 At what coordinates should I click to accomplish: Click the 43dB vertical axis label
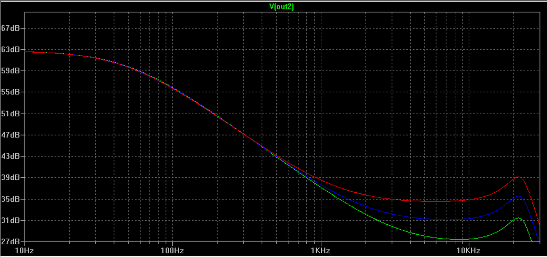(x=10, y=156)
